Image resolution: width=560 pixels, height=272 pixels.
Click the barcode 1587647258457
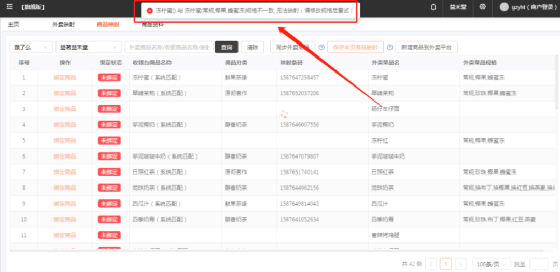300,78
